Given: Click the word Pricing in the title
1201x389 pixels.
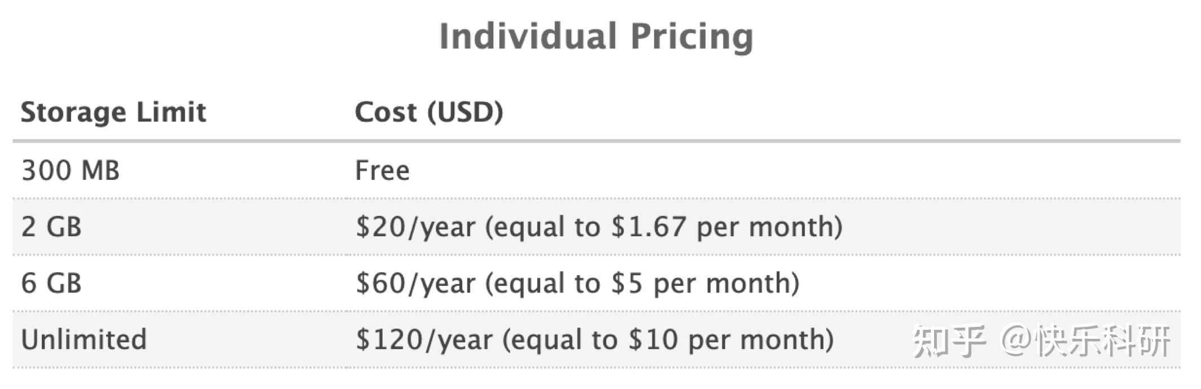Looking at the screenshot, I should (x=691, y=37).
